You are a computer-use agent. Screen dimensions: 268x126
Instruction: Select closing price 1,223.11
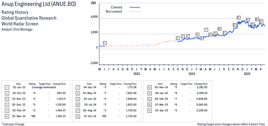tap(61, 99)
